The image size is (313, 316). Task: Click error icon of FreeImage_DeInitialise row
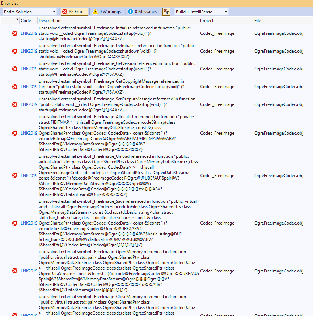15,51
